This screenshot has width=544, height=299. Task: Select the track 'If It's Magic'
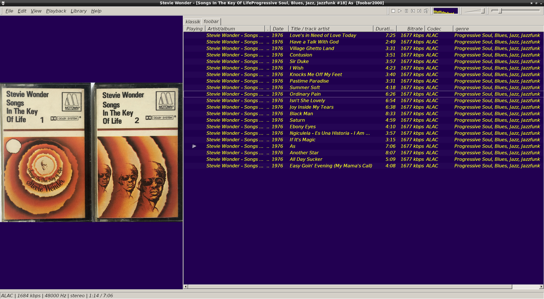pos(303,140)
